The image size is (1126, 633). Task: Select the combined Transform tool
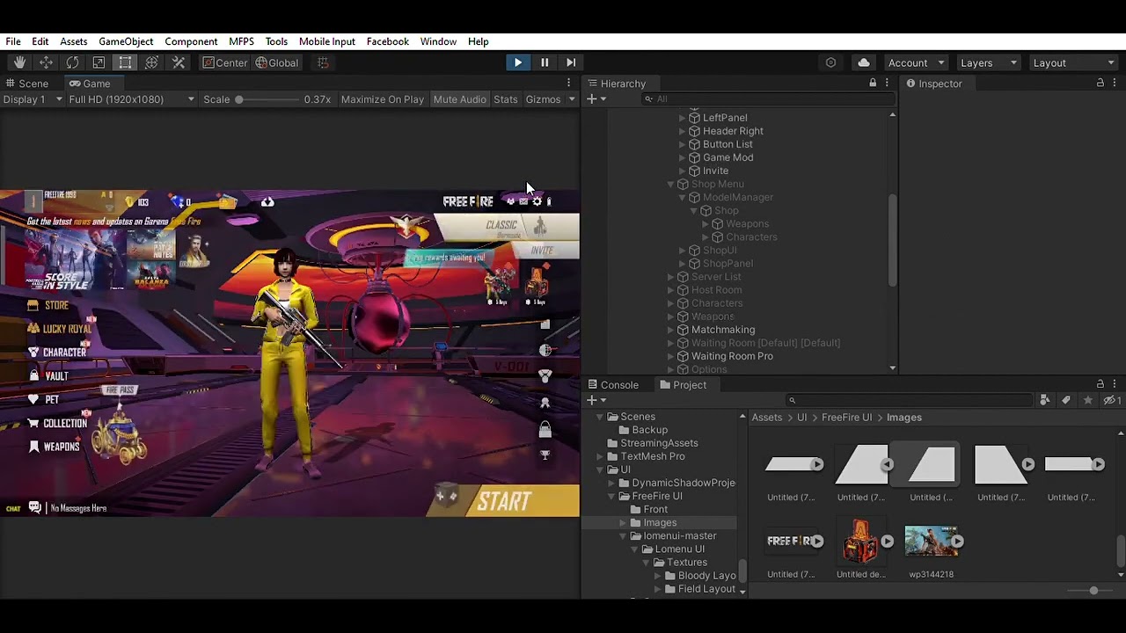(151, 62)
